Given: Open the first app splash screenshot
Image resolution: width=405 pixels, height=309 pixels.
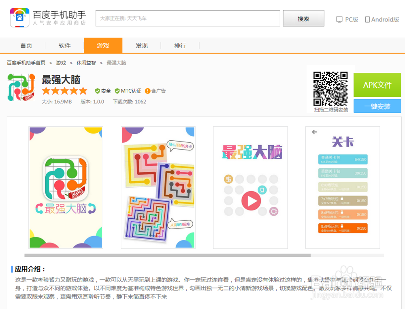Looking at the screenshot, I should (x=66, y=188).
